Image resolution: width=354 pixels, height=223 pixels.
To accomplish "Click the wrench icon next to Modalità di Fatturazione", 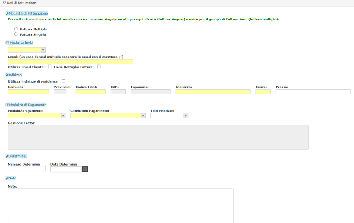I will click(x=7, y=14).
